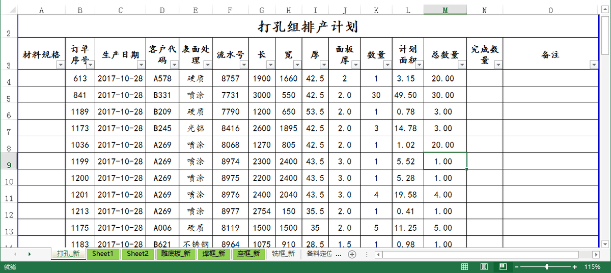This screenshot has height=273, width=611.
Task: Open filter dropdown for 备注 column
Action: 594,65
